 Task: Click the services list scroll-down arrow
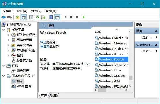click(130, 86)
